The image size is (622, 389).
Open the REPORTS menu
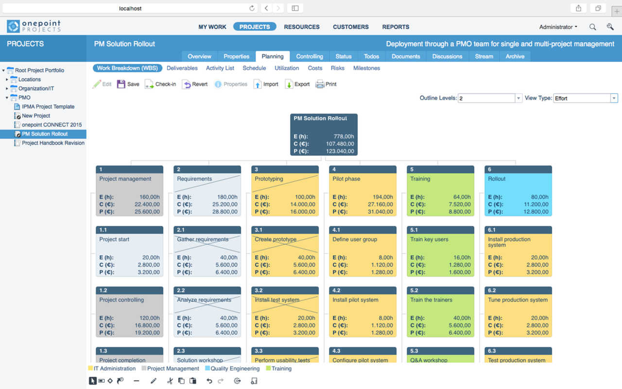396,27
